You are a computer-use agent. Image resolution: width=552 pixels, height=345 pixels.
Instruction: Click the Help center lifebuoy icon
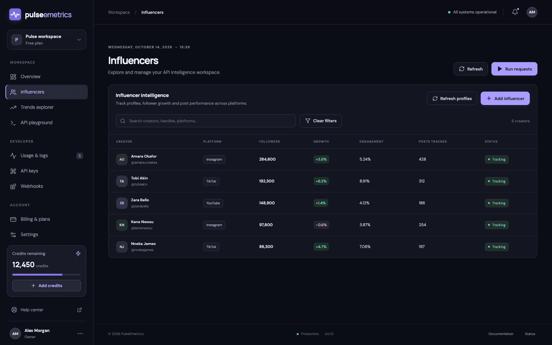14,310
